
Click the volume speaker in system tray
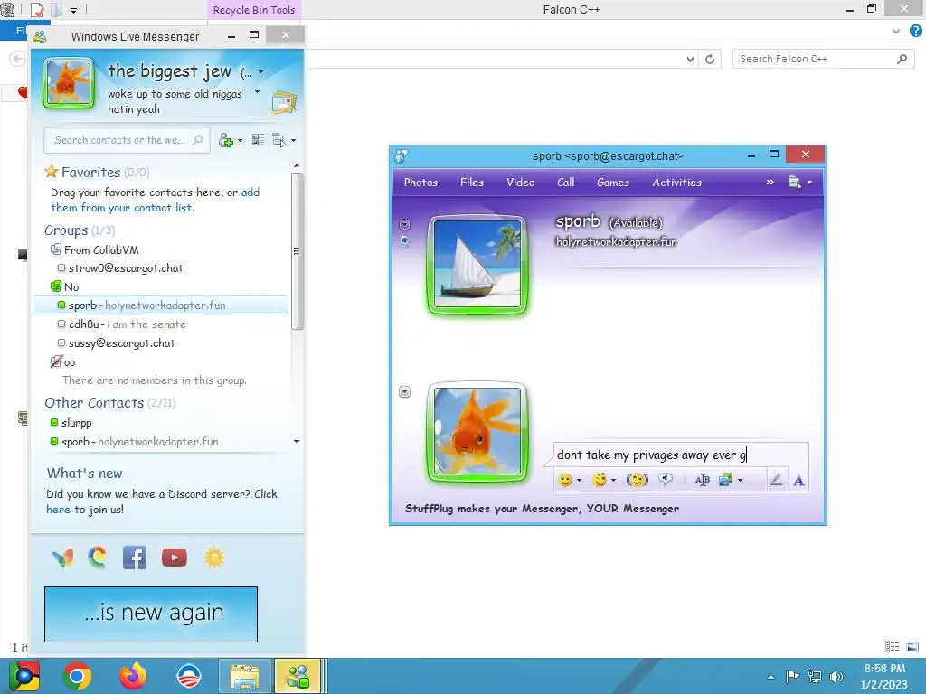pyautogui.click(x=836, y=677)
